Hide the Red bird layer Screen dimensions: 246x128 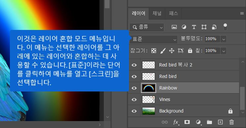[x=134, y=76]
